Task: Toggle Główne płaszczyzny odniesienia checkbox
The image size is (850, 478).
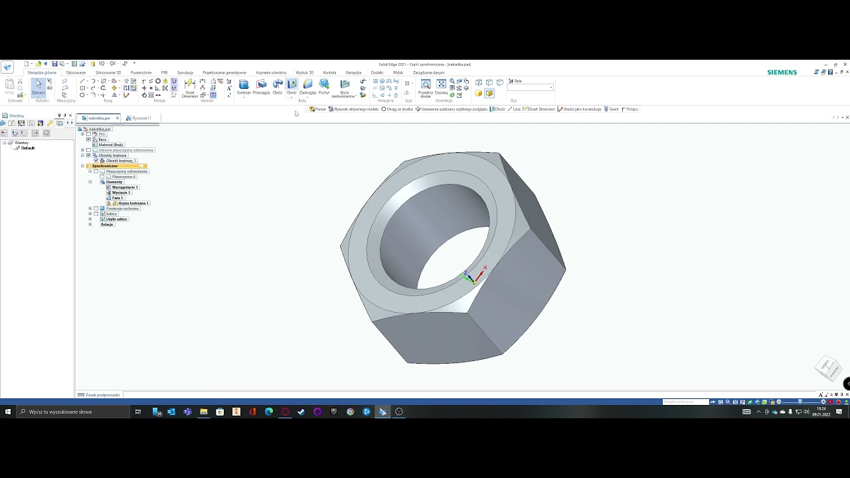Action: point(88,150)
